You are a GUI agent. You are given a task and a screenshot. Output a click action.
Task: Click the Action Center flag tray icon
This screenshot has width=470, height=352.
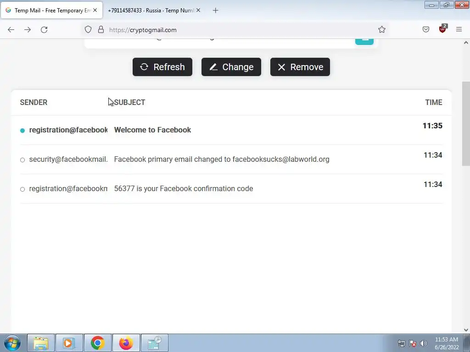413,343
